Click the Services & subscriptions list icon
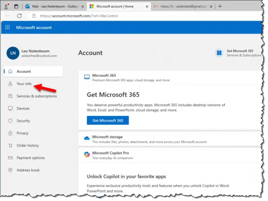 click(10, 96)
